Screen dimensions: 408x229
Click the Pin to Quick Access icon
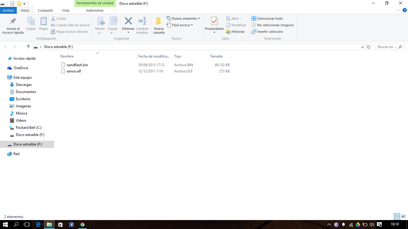13,21
